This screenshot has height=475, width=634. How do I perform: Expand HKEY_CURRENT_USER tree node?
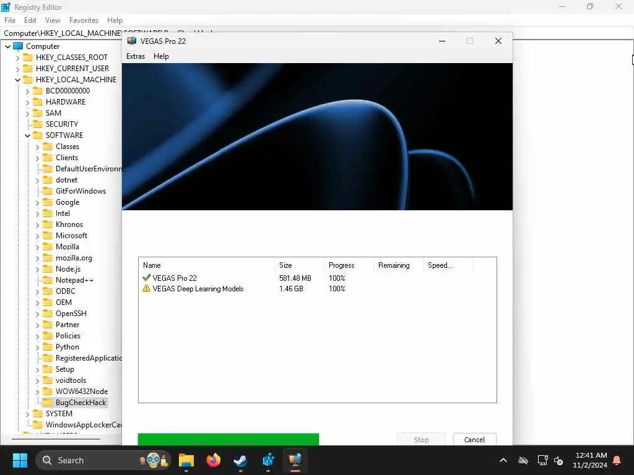17,69
